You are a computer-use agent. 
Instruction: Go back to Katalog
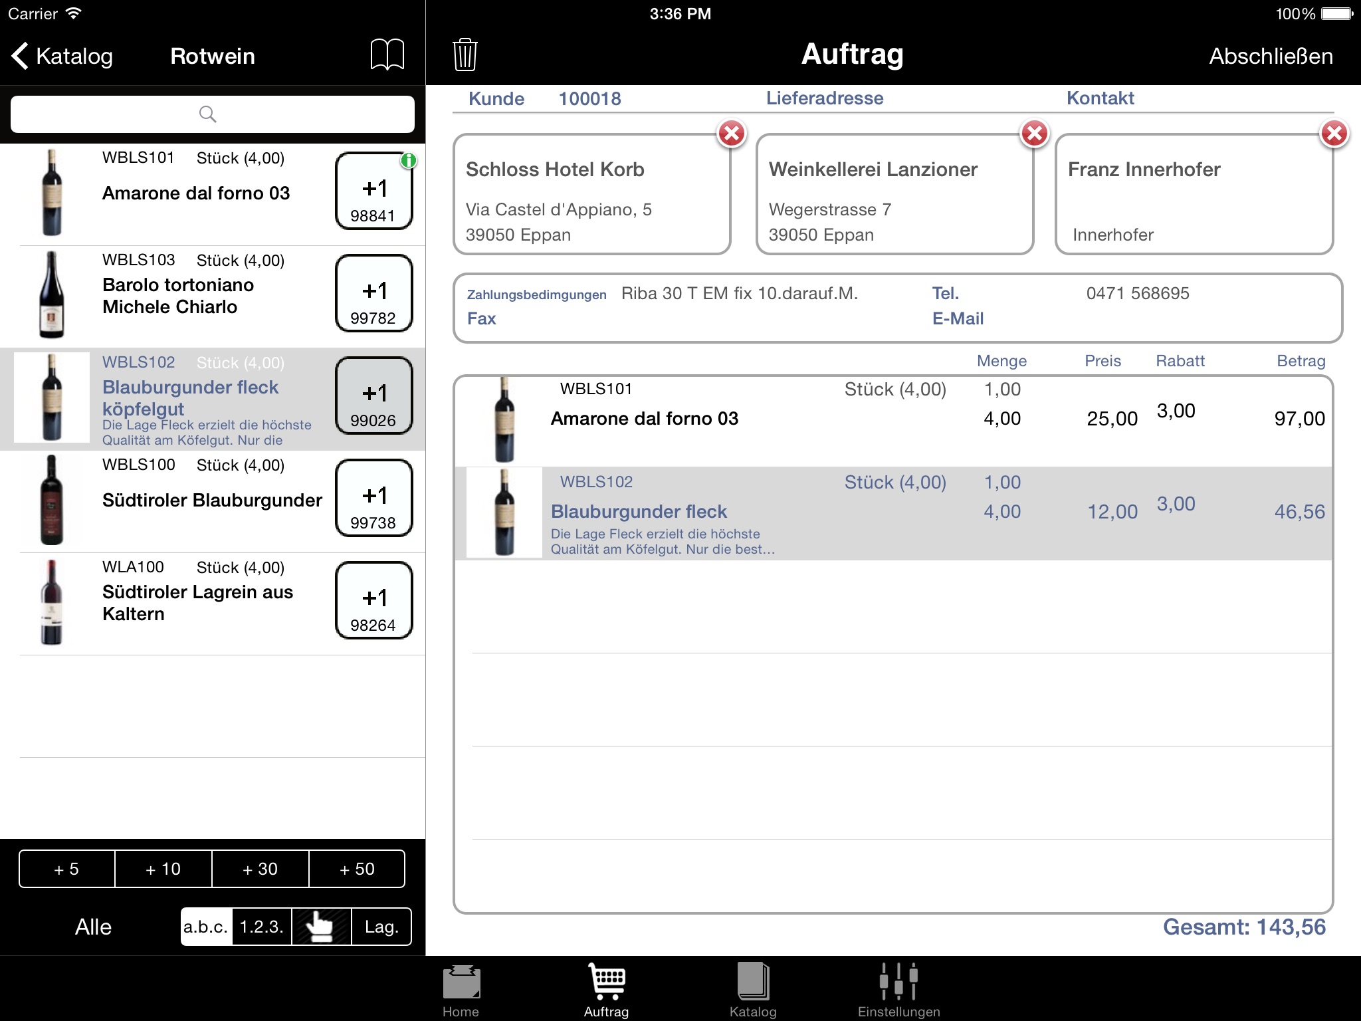[62, 56]
